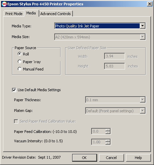Click the Paper Feed Calibration value field
The width and height of the screenshot is (154, 165).
click(98, 131)
